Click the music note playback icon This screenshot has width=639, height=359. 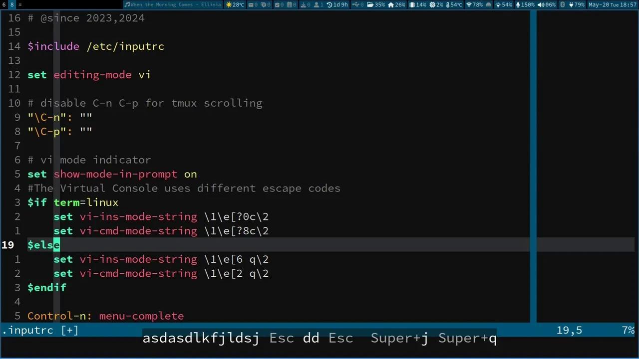(127, 4)
